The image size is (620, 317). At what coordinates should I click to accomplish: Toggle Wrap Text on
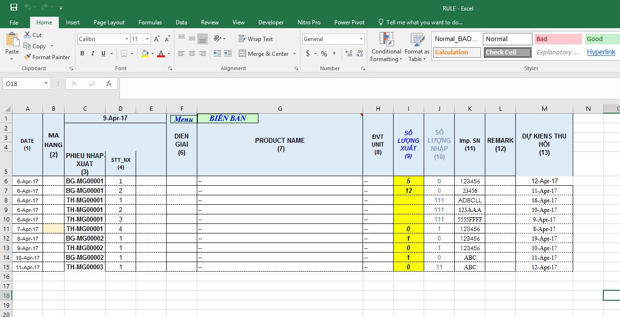pyautogui.click(x=256, y=39)
